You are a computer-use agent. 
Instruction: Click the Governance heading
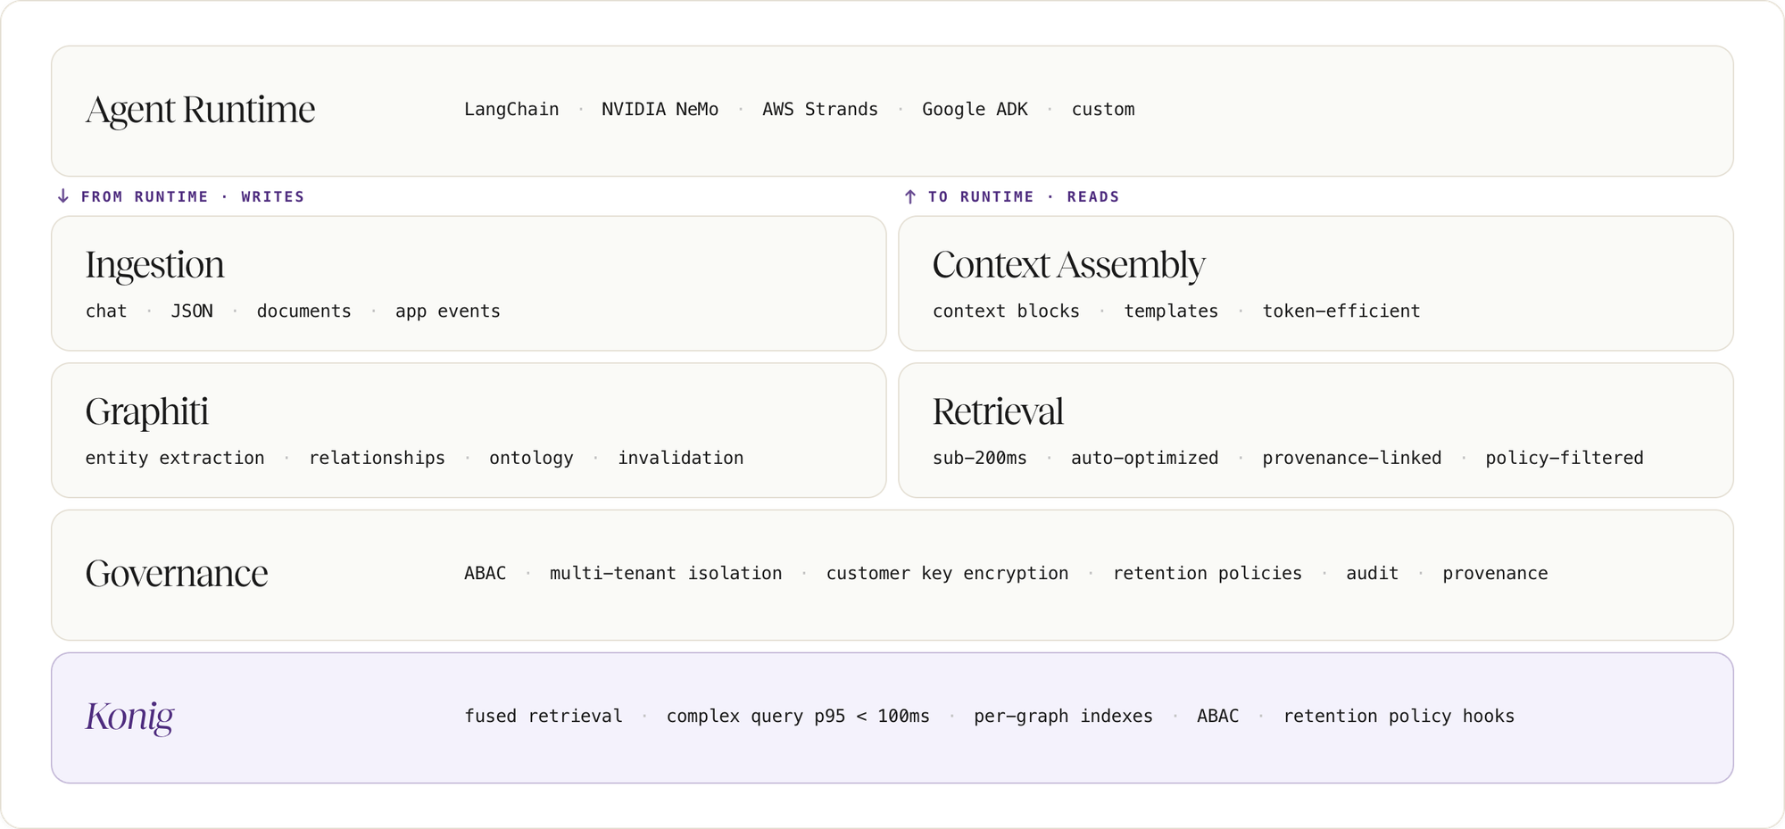click(177, 574)
